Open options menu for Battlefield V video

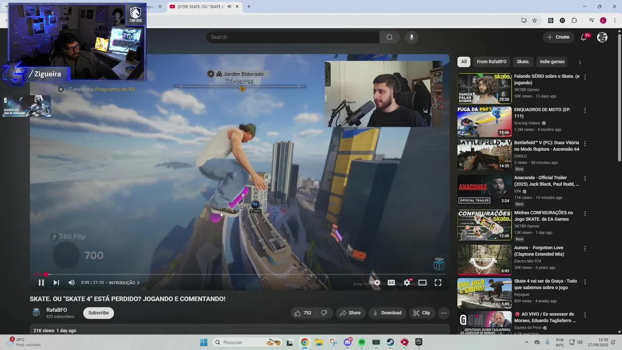click(585, 144)
